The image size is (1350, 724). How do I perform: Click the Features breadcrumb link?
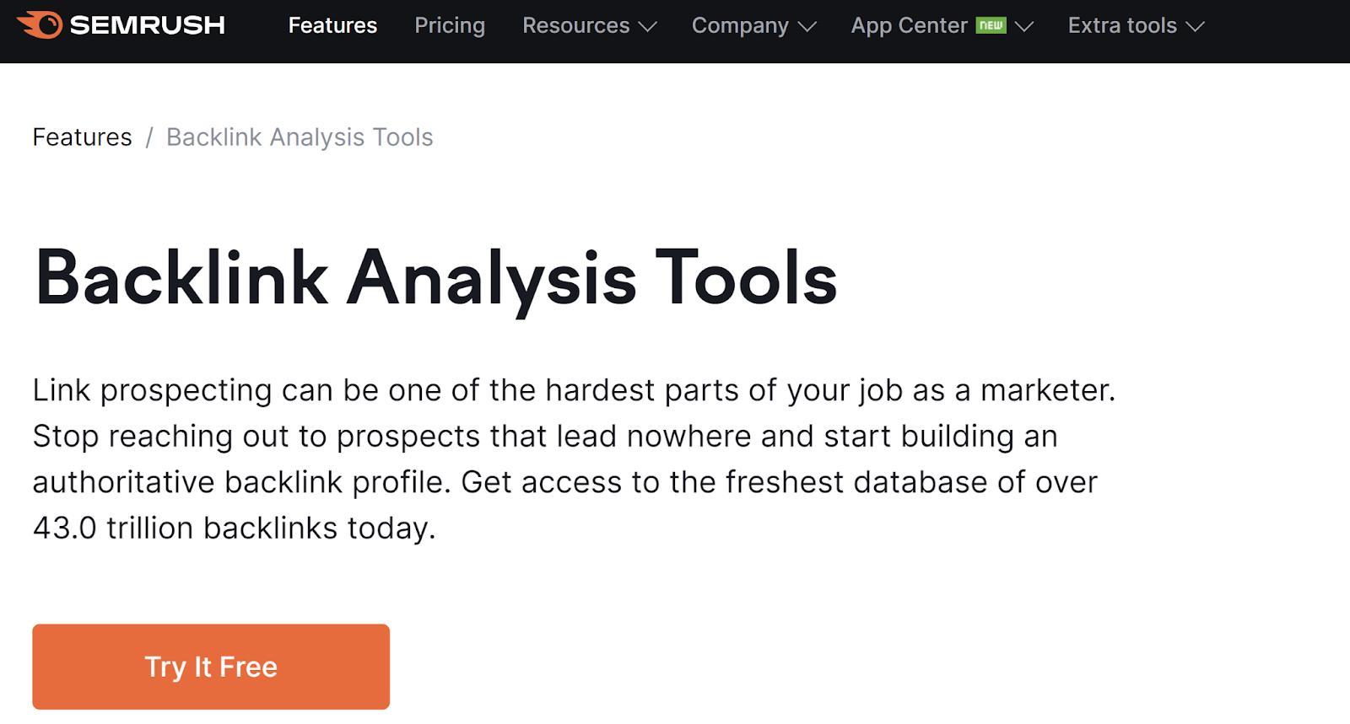82,137
